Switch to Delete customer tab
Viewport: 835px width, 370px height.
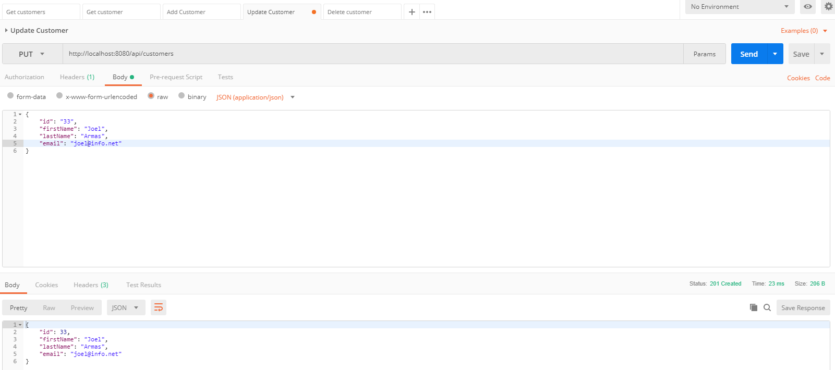[362, 12]
